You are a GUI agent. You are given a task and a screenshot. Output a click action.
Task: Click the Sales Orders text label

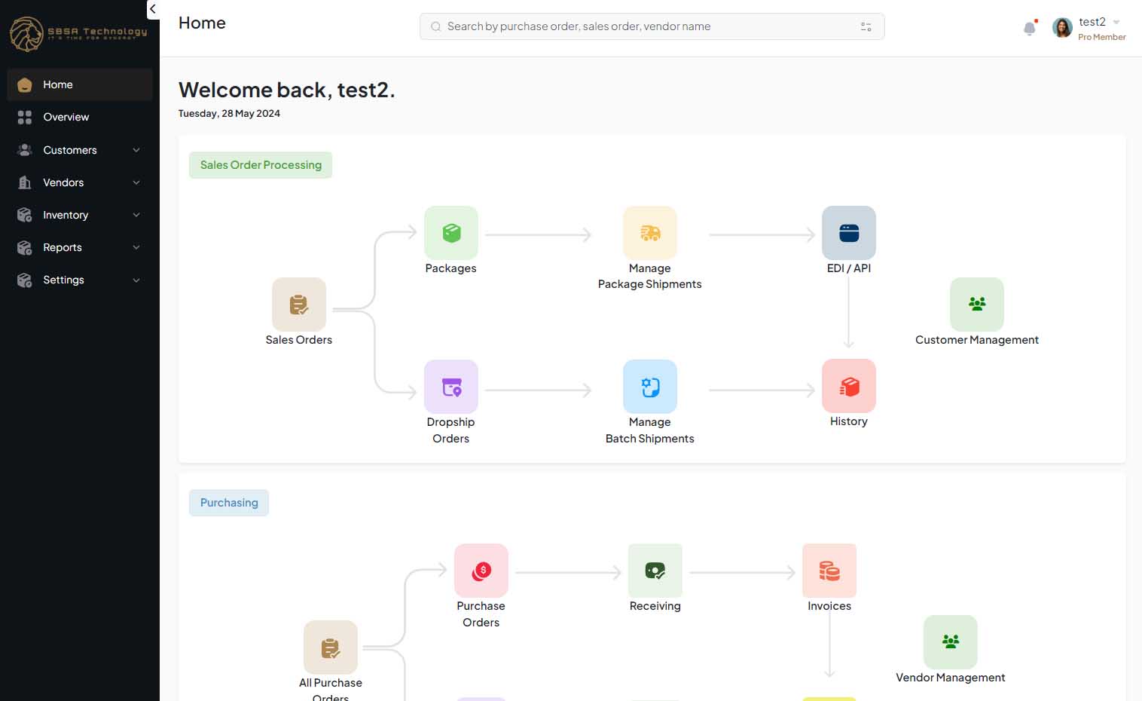tap(299, 340)
